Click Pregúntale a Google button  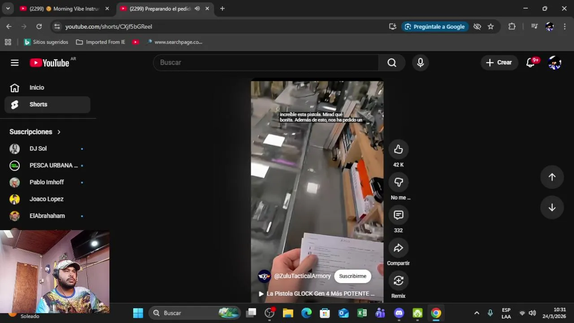coord(435,26)
